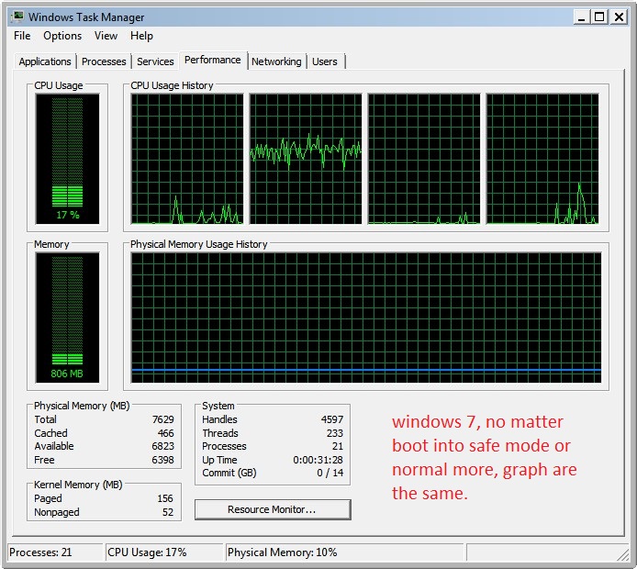
Task: Maximize the Task Manager window
Action: [x=599, y=17]
